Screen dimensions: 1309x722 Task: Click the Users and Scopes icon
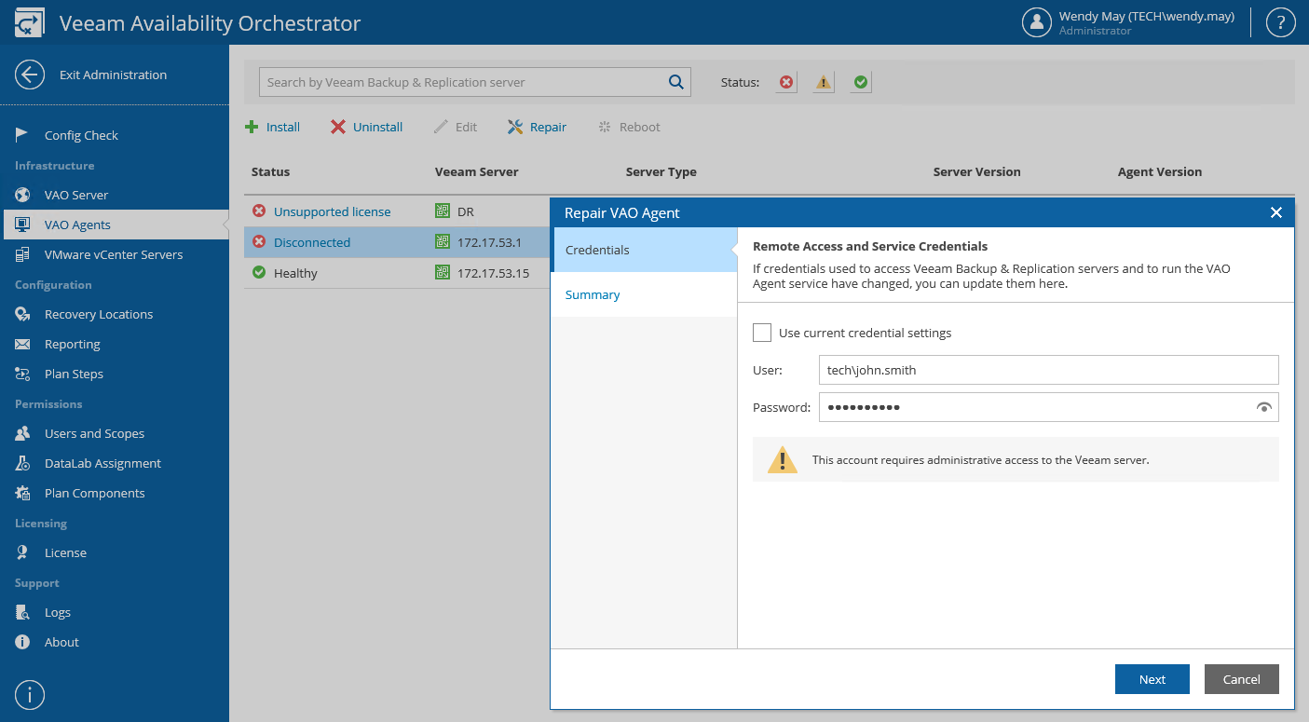22,433
